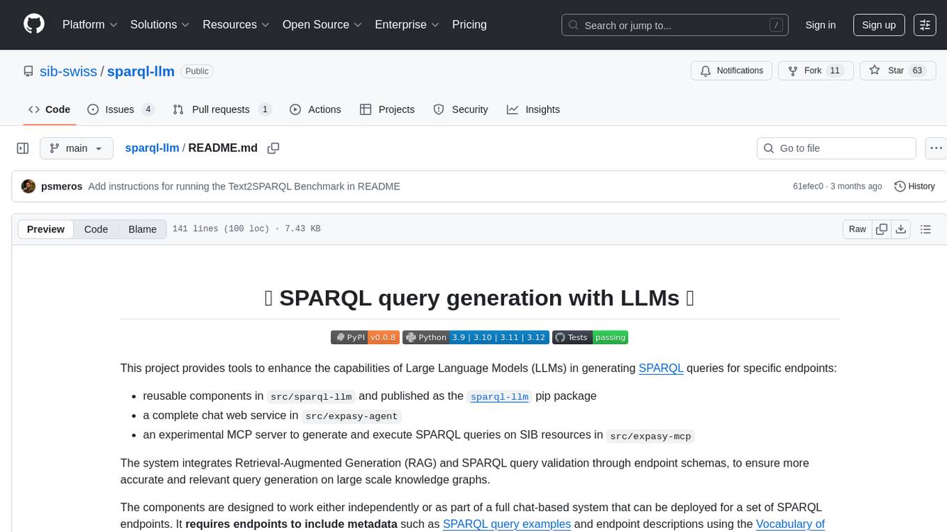947x532 pixels.
Task: Open the document outline icon
Action: click(925, 229)
